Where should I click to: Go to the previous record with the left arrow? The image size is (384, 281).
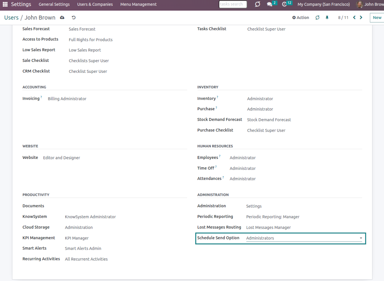click(354, 17)
